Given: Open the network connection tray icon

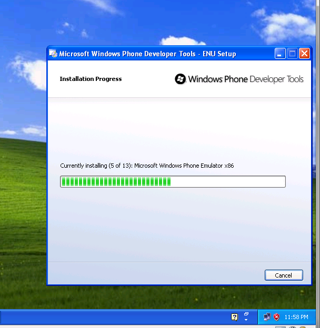Looking at the screenshot, I should (x=267, y=317).
